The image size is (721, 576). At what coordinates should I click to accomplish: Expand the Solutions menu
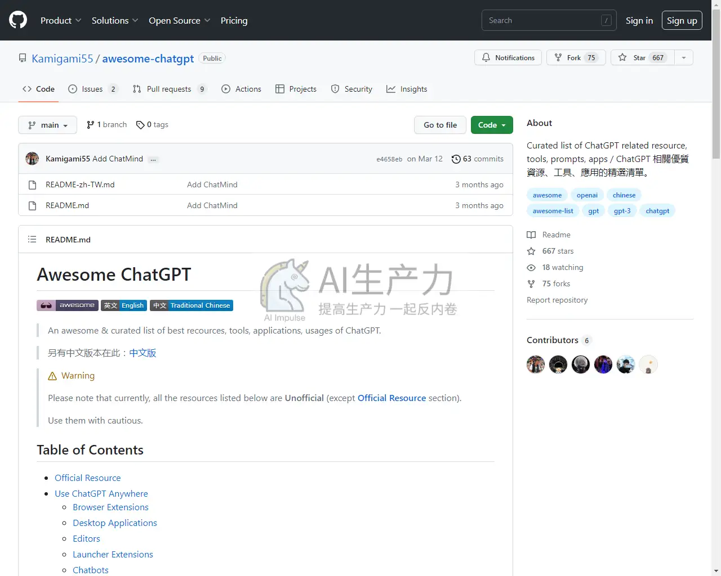[115, 20]
